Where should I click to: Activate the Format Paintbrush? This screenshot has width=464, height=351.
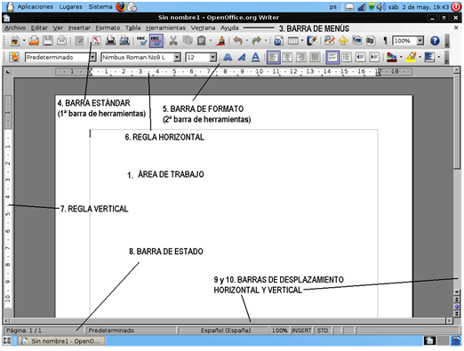click(x=220, y=41)
